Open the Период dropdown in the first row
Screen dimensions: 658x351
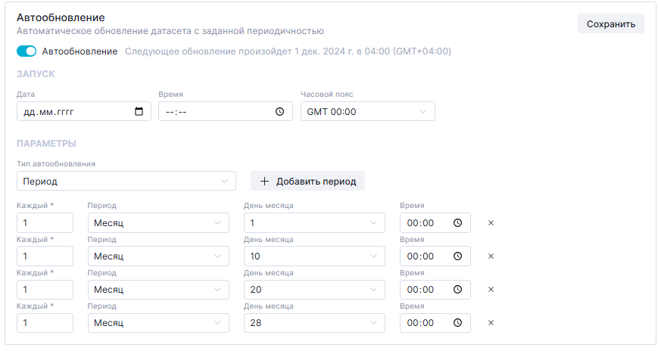(157, 223)
